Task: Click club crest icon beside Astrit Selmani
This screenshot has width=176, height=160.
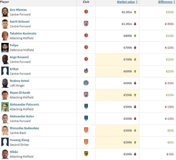Action: coord(86,23)
